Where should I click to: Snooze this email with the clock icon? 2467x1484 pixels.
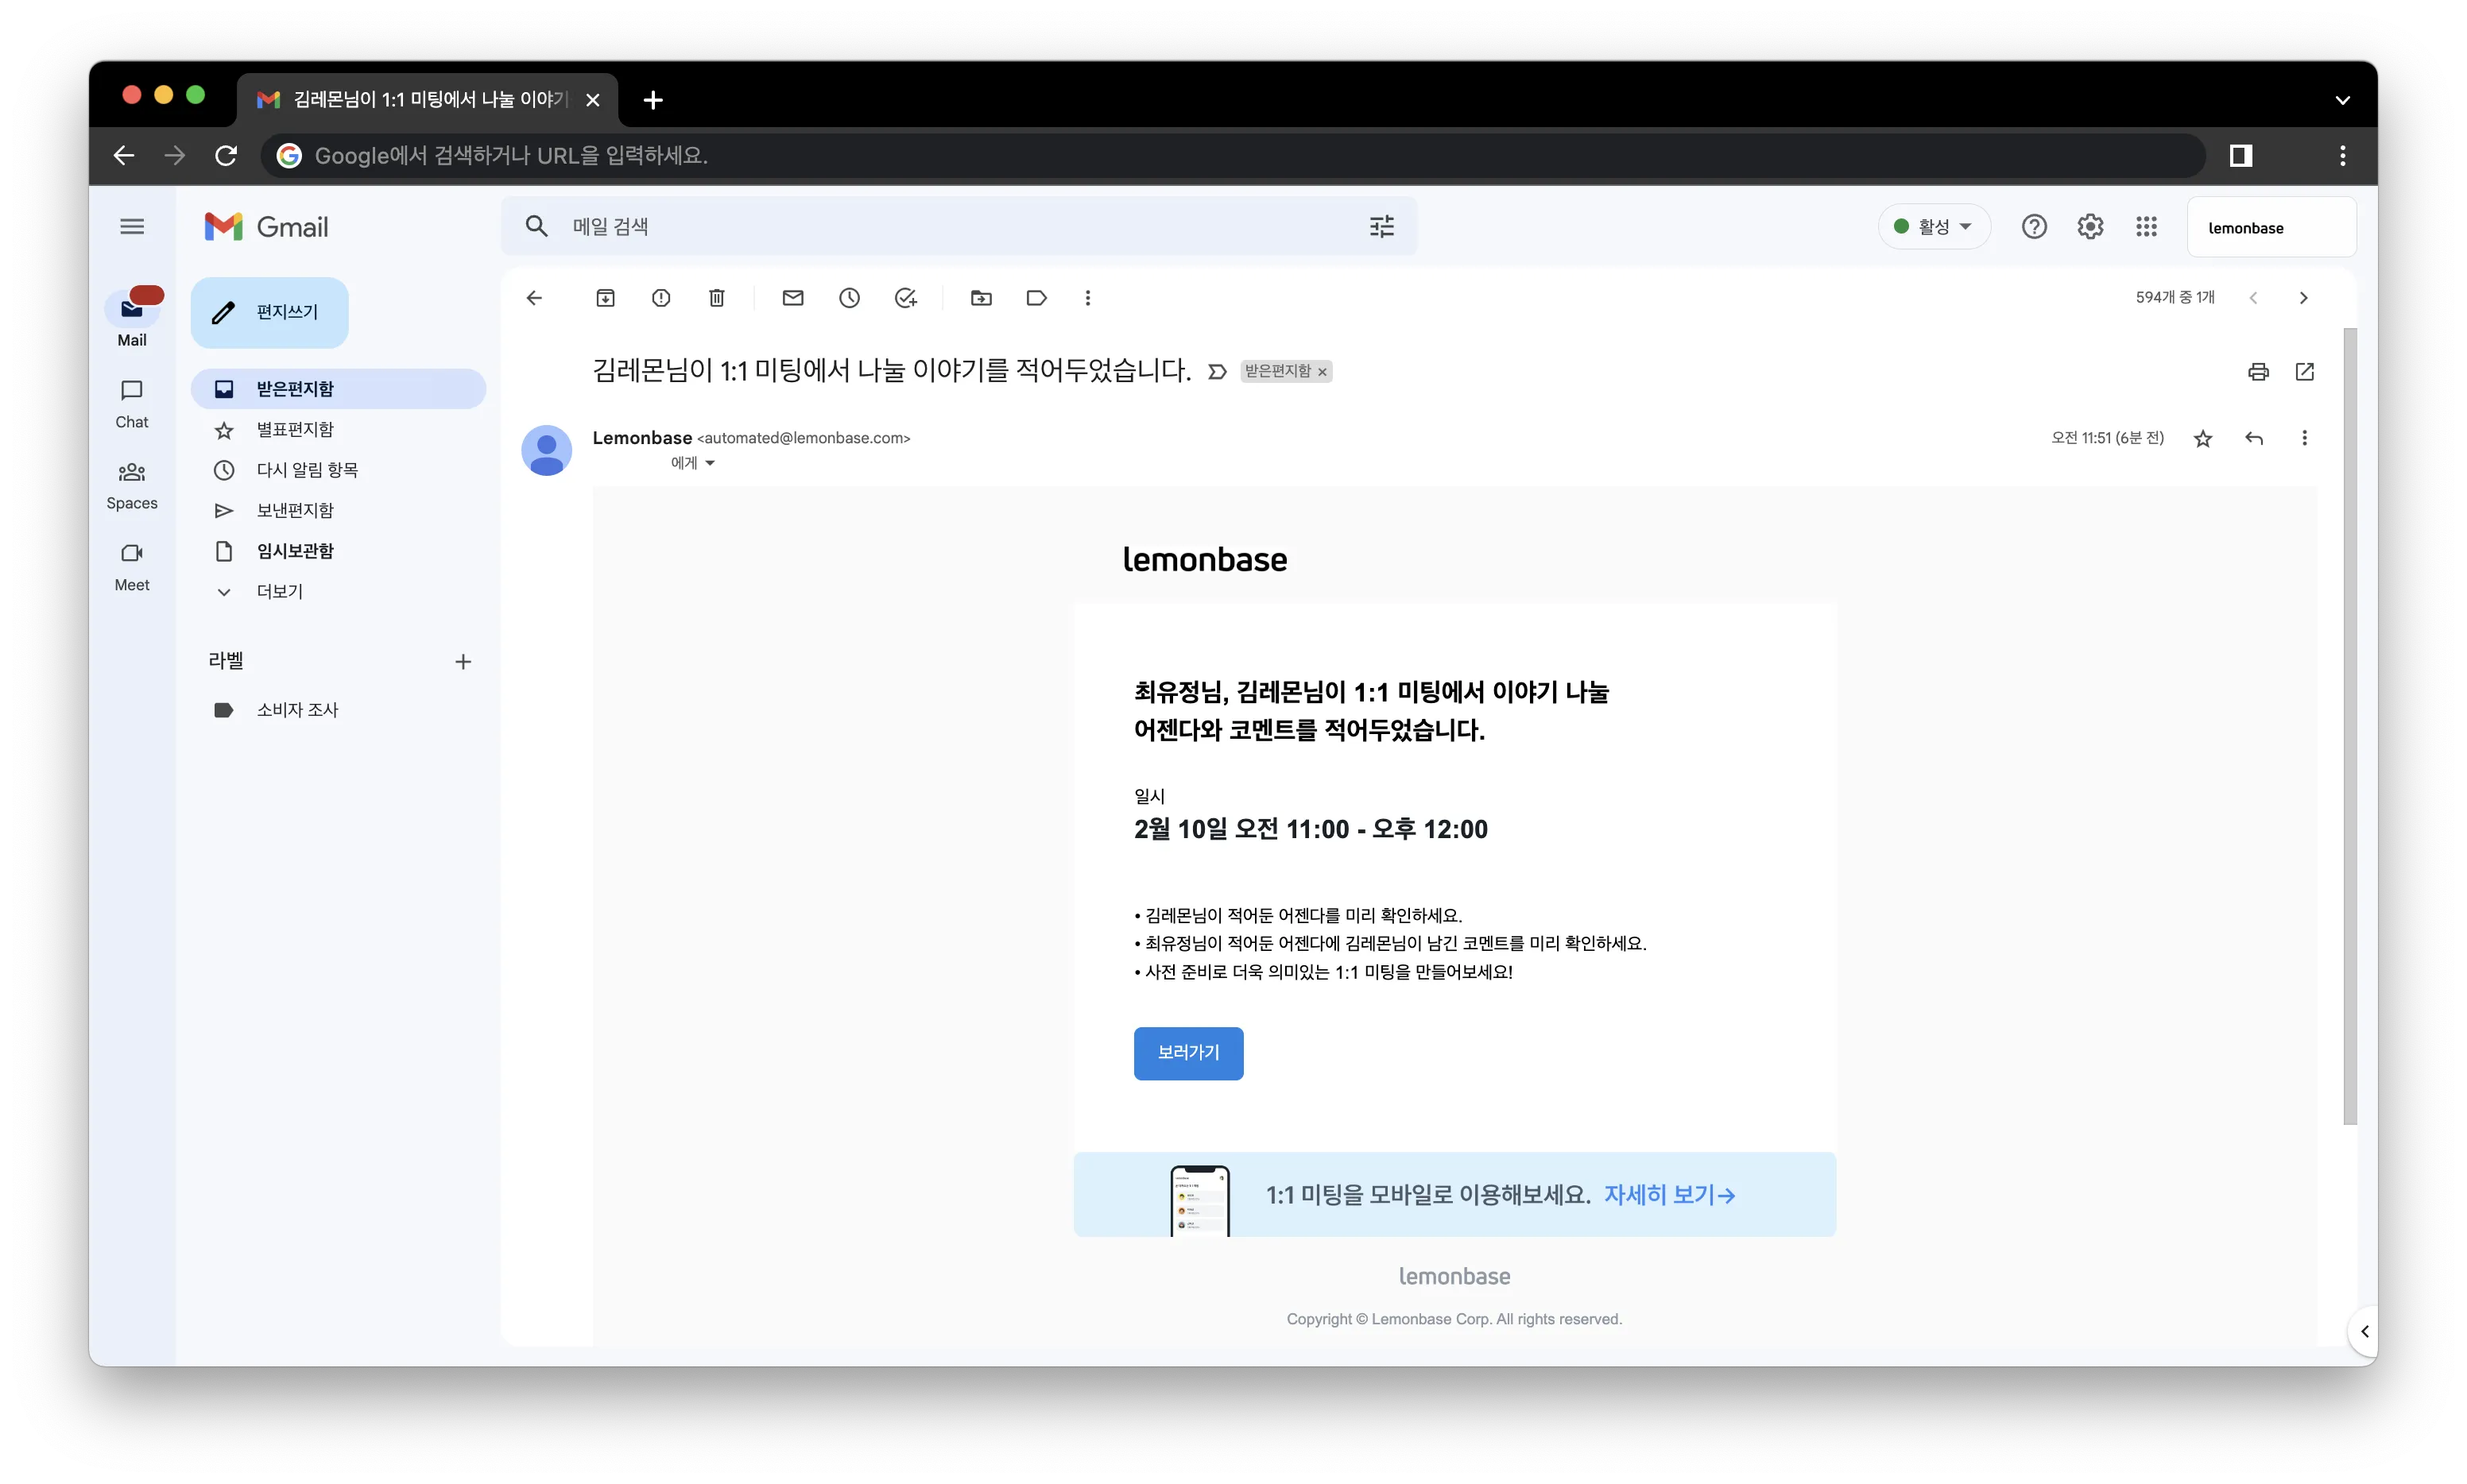click(x=850, y=298)
